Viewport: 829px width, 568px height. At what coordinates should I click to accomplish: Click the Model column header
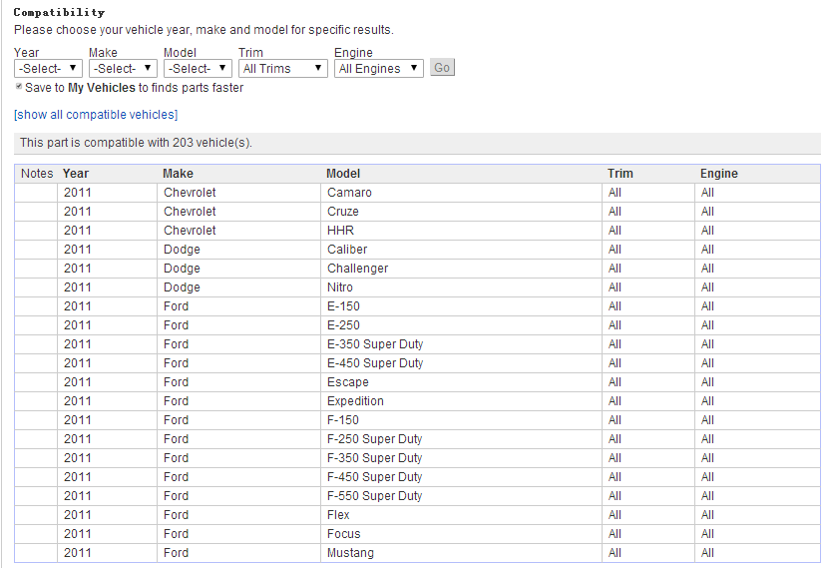click(x=343, y=174)
